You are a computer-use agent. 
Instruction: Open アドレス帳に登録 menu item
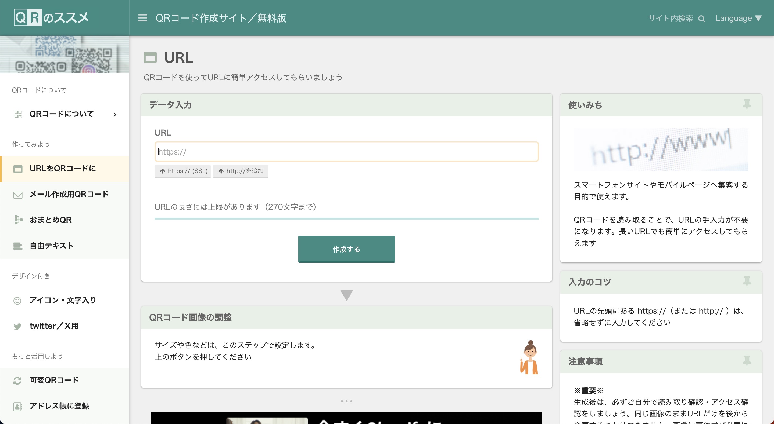pos(59,406)
